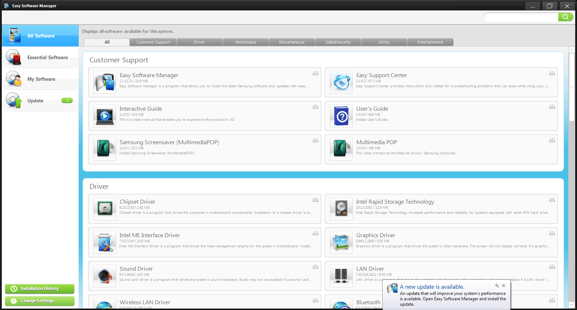Click the Easy Software Manager program icon
The image size is (577, 310).
click(x=105, y=83)
